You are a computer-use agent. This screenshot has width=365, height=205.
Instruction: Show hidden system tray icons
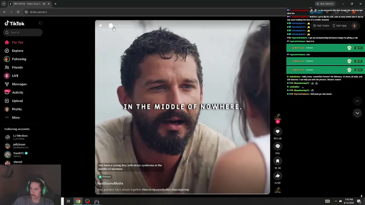[336, 201]
